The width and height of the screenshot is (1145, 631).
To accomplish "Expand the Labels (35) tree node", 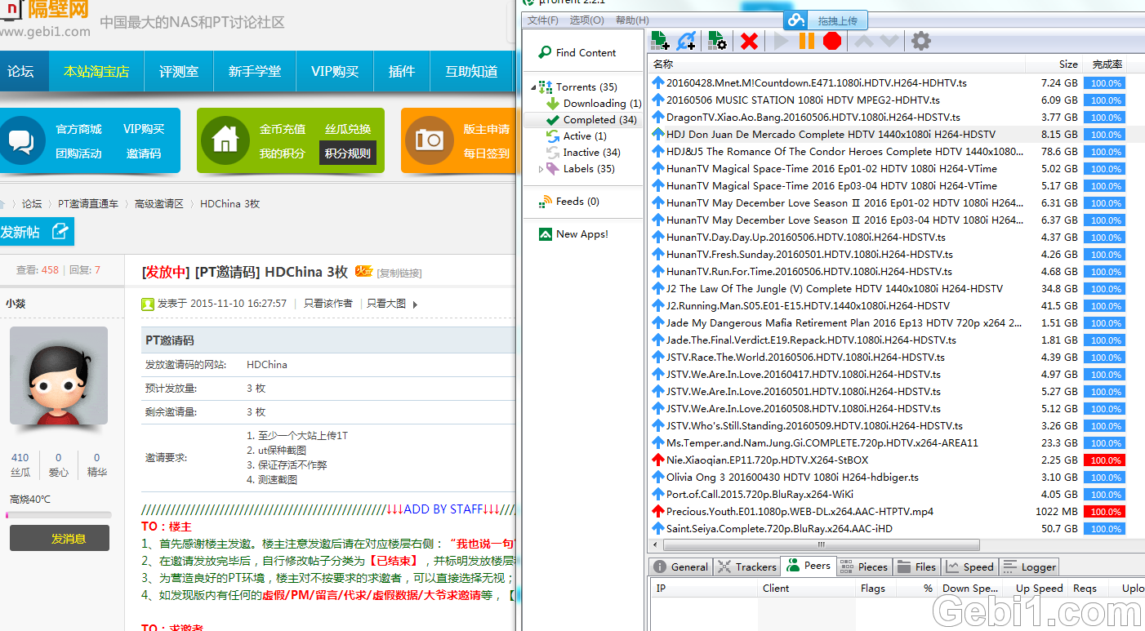I will [x=541, y=169].
